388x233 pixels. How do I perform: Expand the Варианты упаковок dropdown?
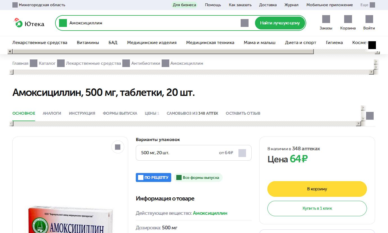[242, 153]
